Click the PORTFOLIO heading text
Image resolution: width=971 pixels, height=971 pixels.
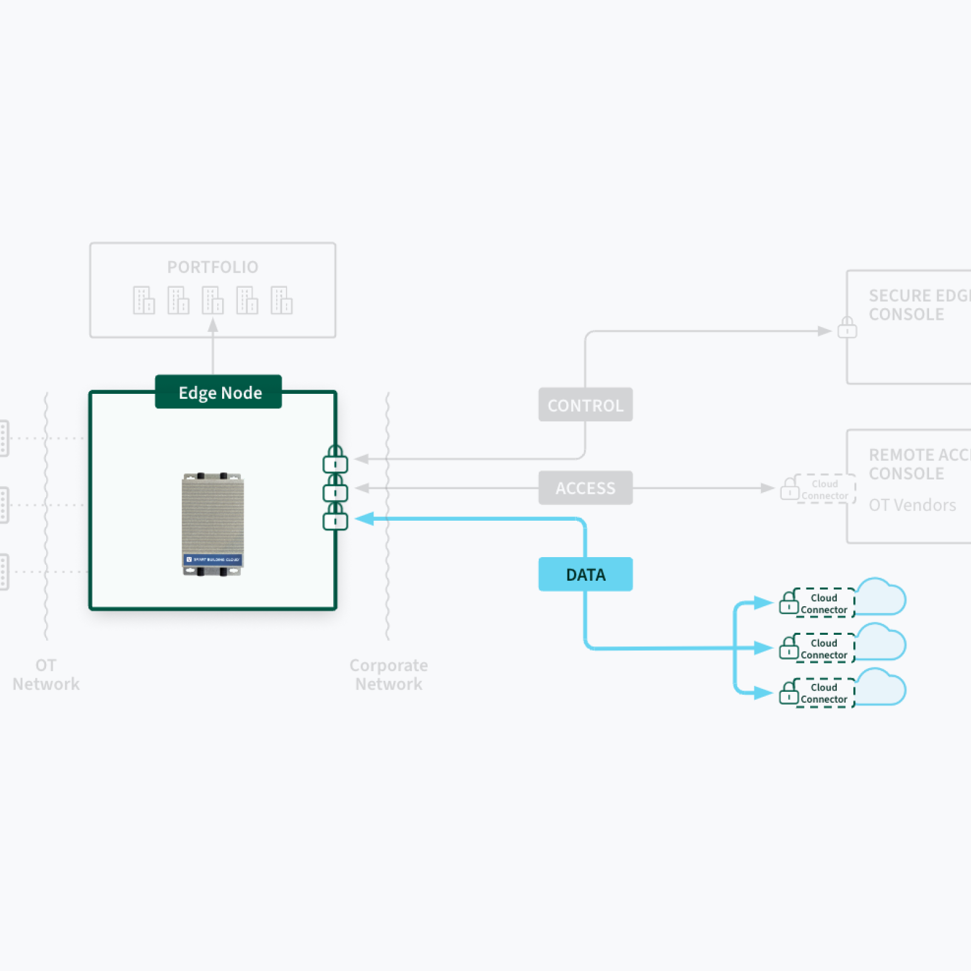pyautogui.click(x=213, y=267)
